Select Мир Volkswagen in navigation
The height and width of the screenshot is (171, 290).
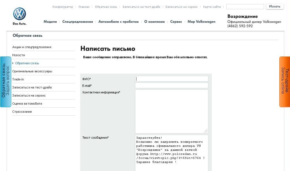click(201, 22)
